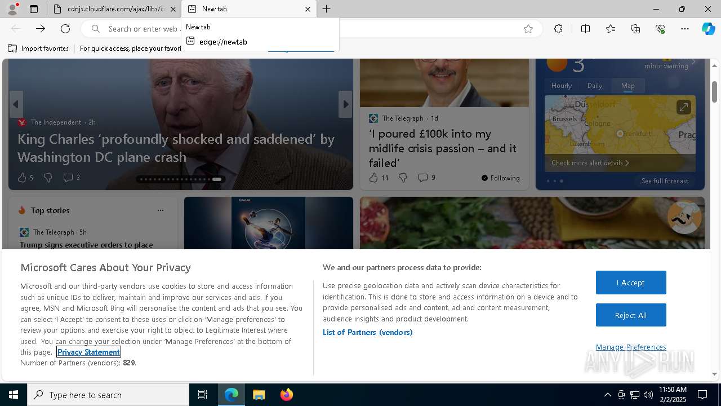Screen dimensions: 721x406
Task: Go to previous carousel story arrow
Action: coord(16,104)
